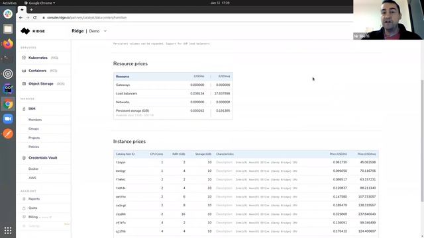Click the instance price 237.840043
The width and height of the screenshot is (424, 238).
point(367,214)
